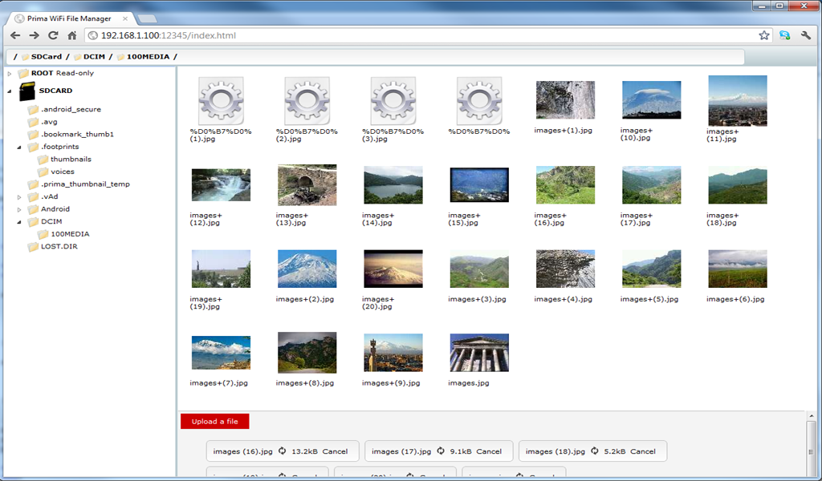Click the Upload a file button
The height and width of the screenshot is (481, 822).
point(214,420)
